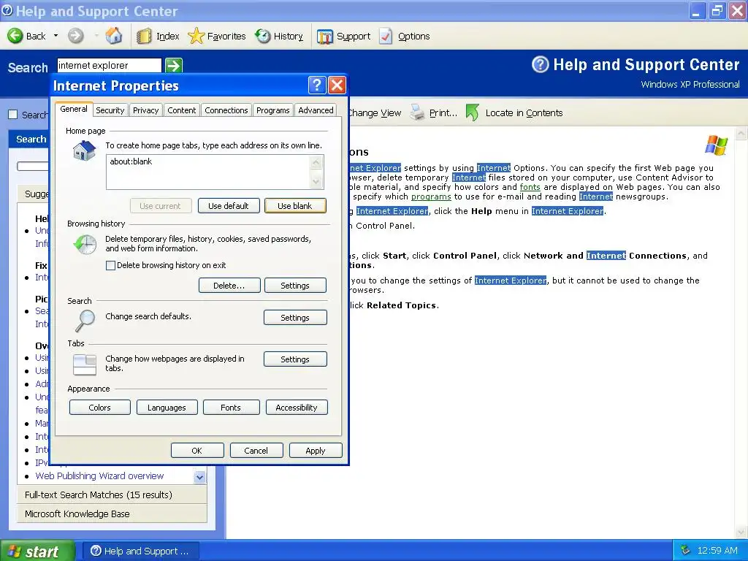
Task: Click the programs link in help text
Action: tap(431, 196)
